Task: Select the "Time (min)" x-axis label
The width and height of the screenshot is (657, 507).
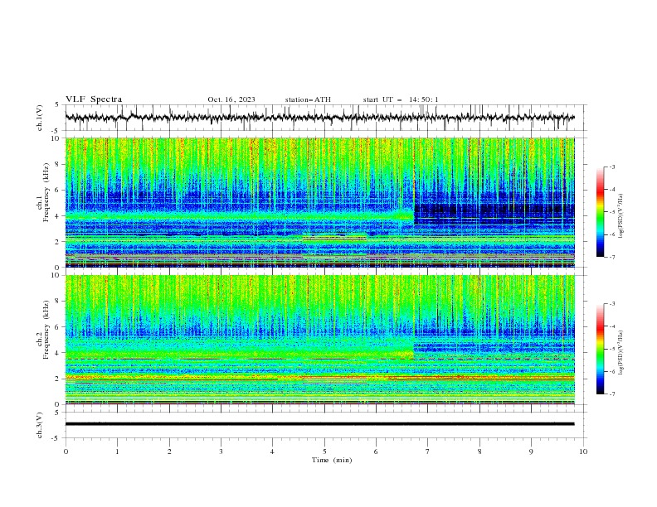Action: click(x=332, y=460)
